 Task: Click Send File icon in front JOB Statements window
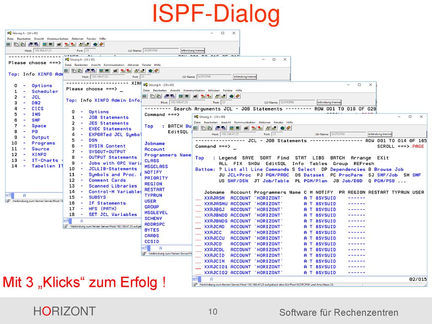coord(217,128)
